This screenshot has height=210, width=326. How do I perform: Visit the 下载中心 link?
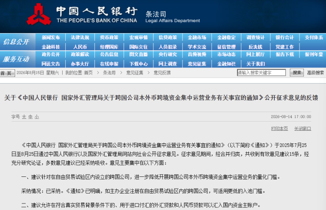point(139,64)
